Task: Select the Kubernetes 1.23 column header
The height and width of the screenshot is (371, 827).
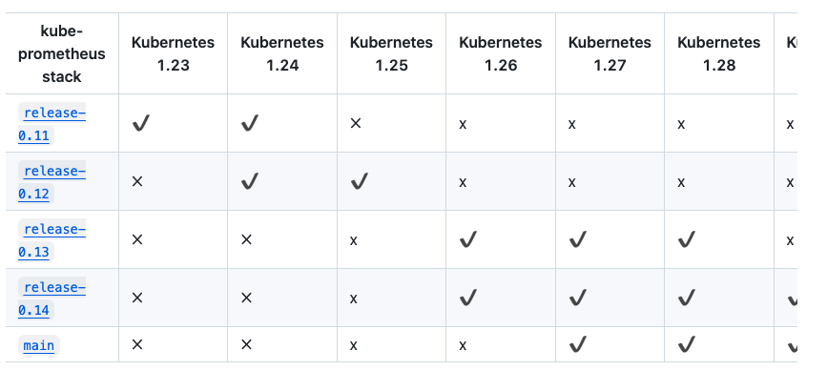Action: click(x=173, y=53)
